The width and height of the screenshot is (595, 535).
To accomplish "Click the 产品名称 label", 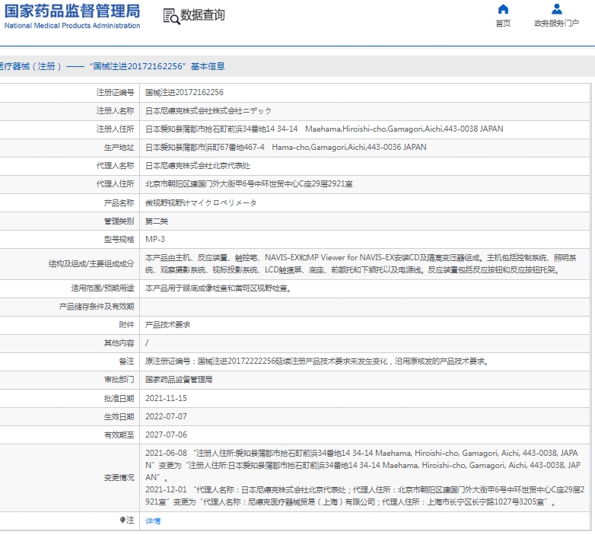I will point(119,203).
